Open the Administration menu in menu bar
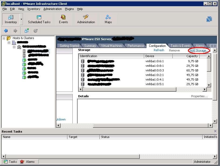Viewport: 220px width, 166px height. pyautogui.click(x=53, y=9)
